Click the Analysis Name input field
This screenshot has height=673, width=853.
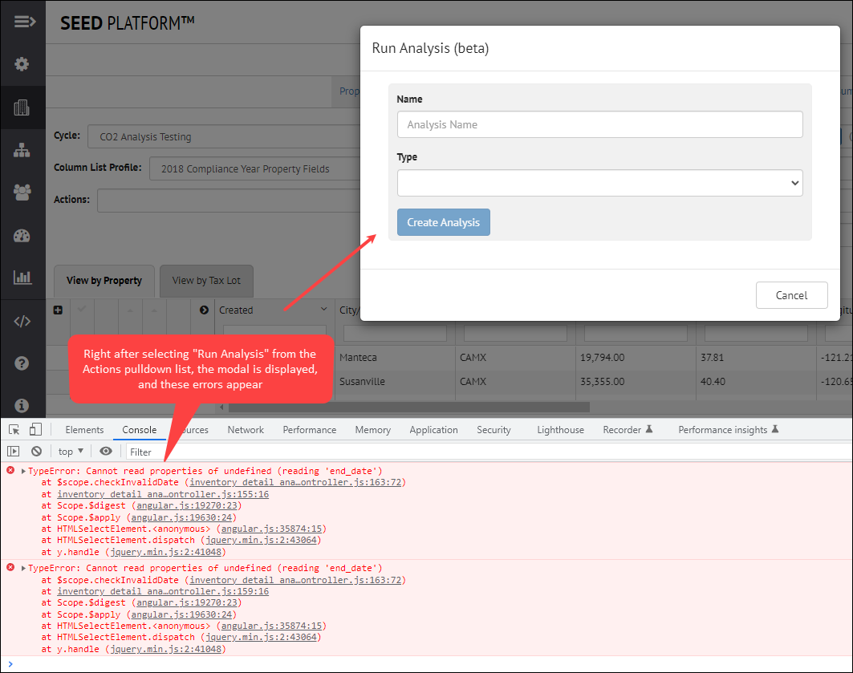point(599,124)
